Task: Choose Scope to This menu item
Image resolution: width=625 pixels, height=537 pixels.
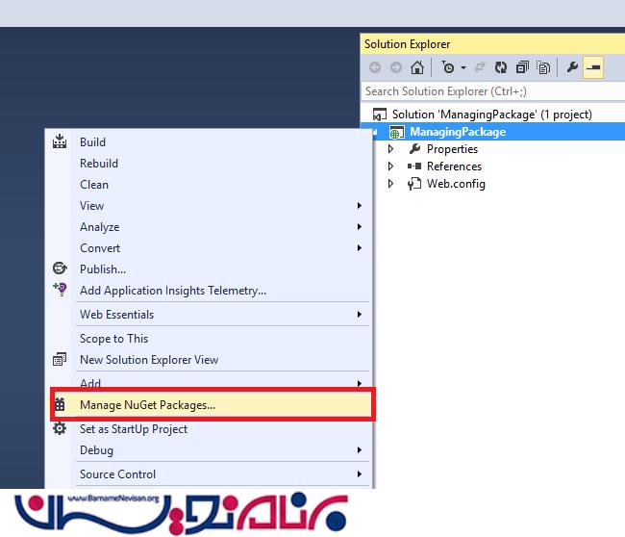Action: [x=210, y=339]
